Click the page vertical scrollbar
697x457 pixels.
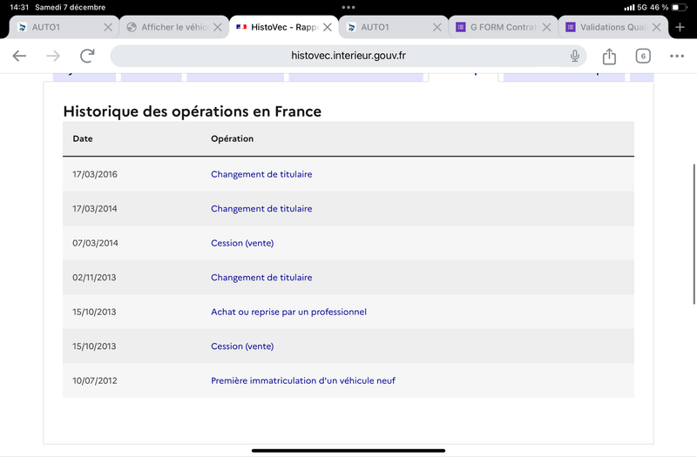point(694,234)
